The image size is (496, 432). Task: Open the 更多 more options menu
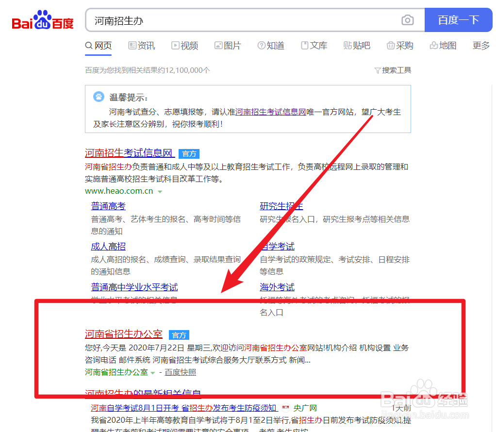(480, 45)
